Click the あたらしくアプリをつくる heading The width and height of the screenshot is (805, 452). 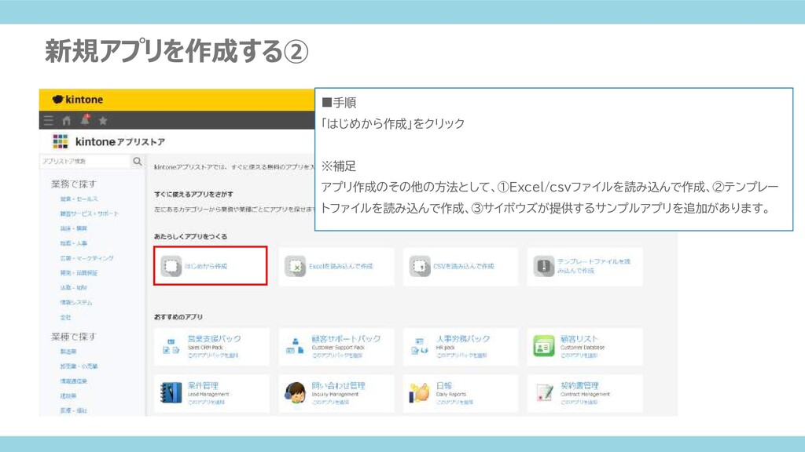click(190, 237)
